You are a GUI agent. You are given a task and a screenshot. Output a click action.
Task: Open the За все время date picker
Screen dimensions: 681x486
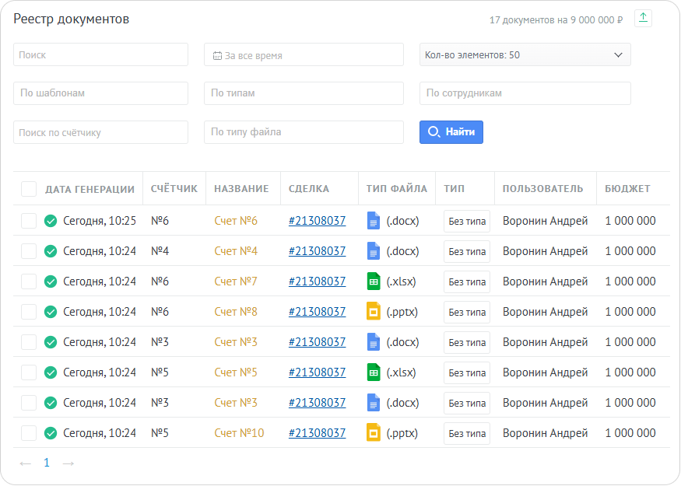coord(304,54)
